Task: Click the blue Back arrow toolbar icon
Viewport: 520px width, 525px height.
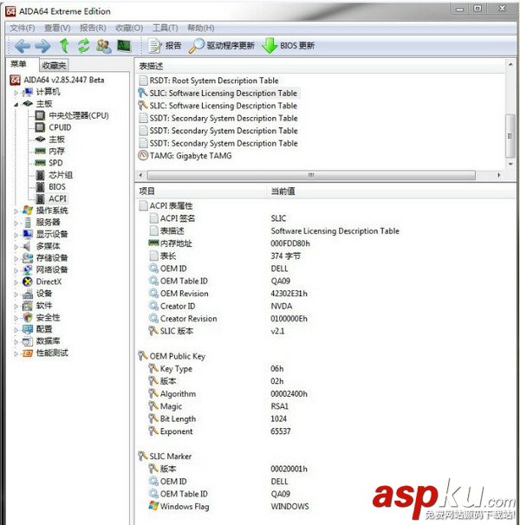Action: pyautogui.click(x=23, y=46)
